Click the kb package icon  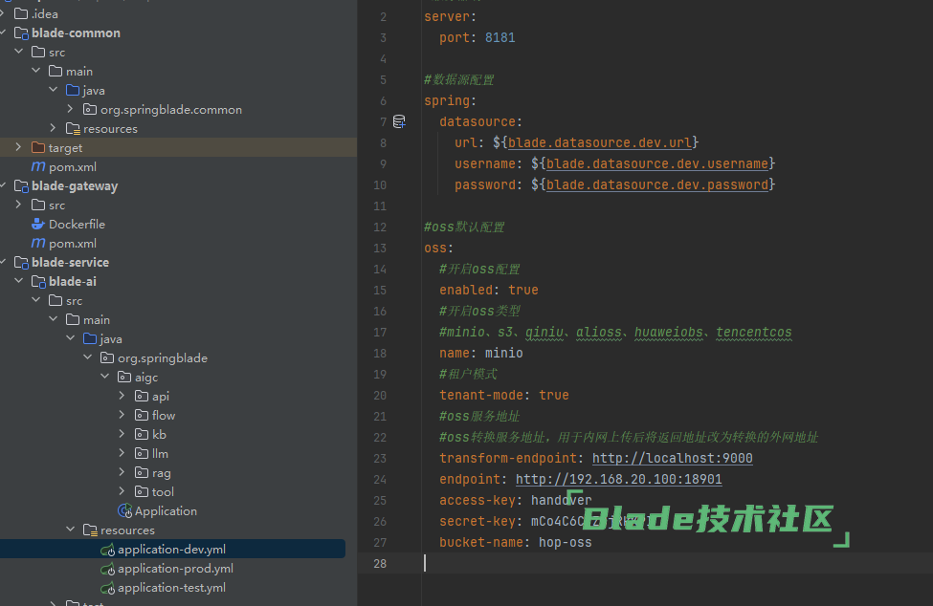tap(142, 434)
